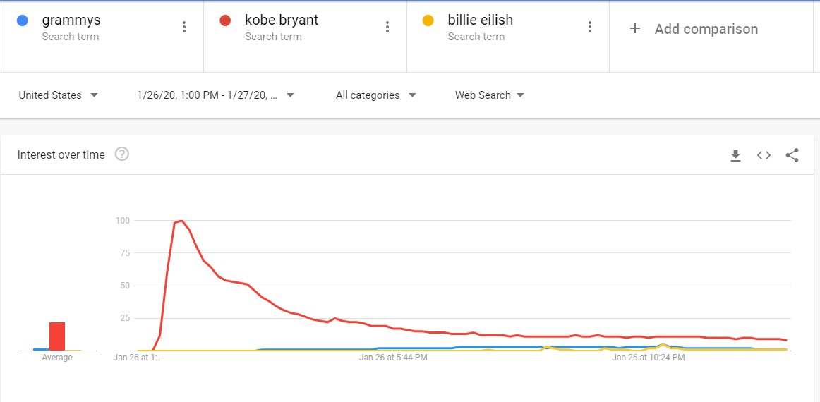820x402 pixels.
Task: Expand the All categories dropdown
Action: pyautogui.click(x=375, y=95)
